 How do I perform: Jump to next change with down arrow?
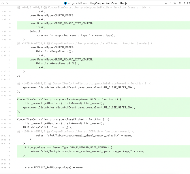pyautogui.click(x=187, y=3)
